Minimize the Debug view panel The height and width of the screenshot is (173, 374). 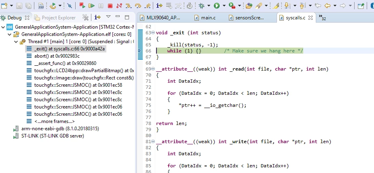[x=118, y=17]
